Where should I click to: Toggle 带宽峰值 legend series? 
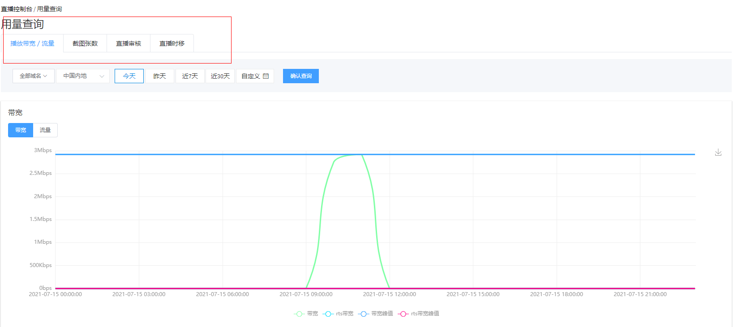coord(376,314)
